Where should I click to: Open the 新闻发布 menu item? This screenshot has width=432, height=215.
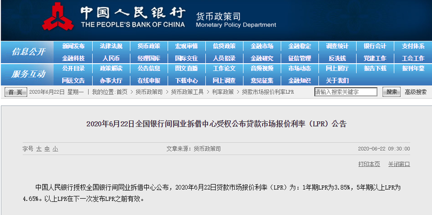click(73, 46)
